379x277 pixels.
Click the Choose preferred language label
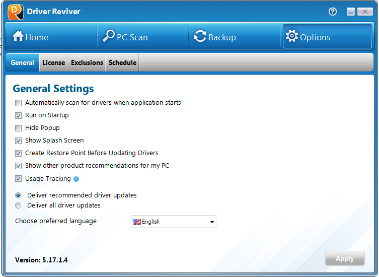(56, 221)
